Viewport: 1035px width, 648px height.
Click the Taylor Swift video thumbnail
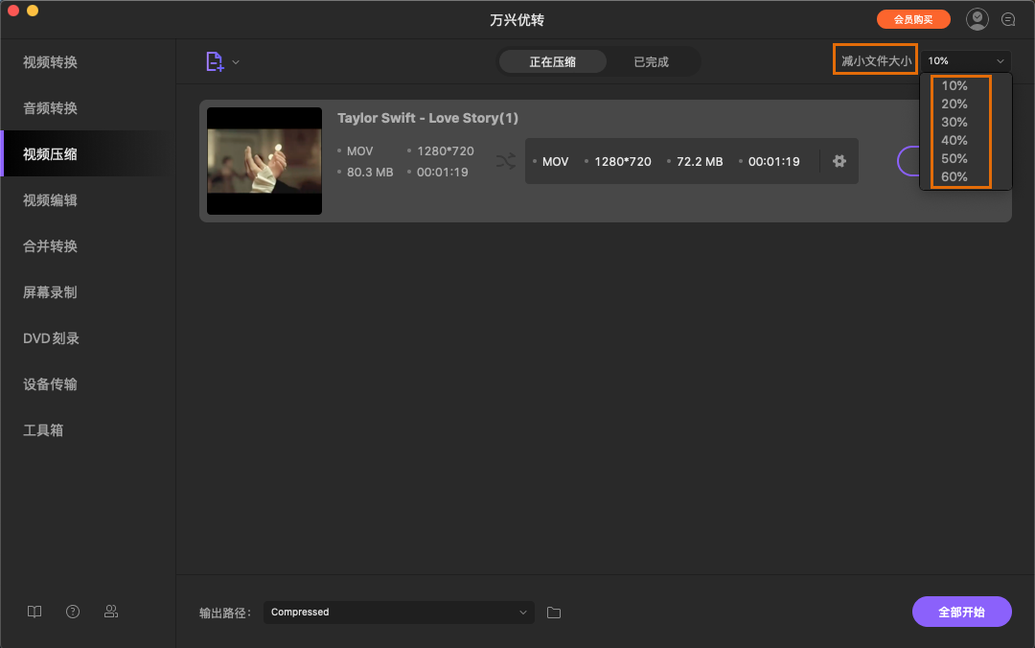coord(264,161)
